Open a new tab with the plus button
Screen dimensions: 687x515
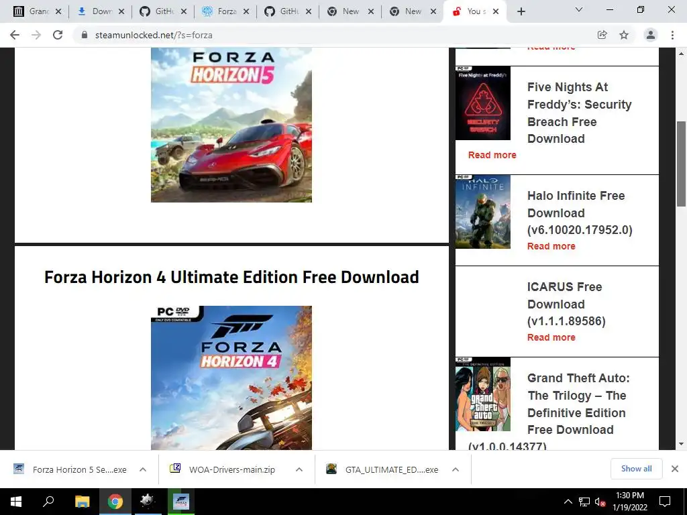[x=521, y=11]
